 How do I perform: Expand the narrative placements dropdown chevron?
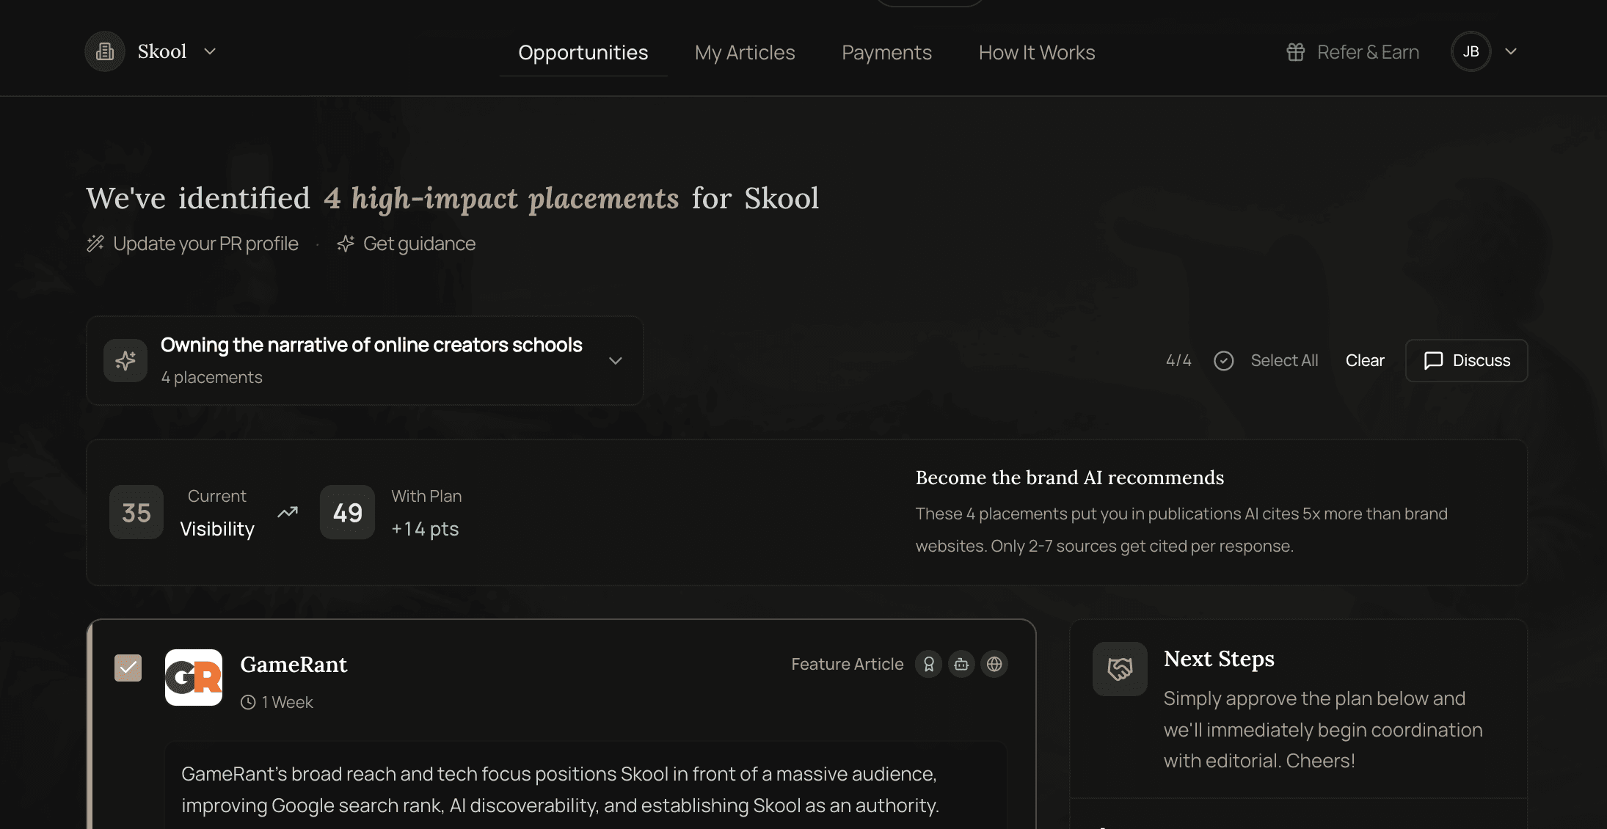pyautogui.click(x=616, y=360)
